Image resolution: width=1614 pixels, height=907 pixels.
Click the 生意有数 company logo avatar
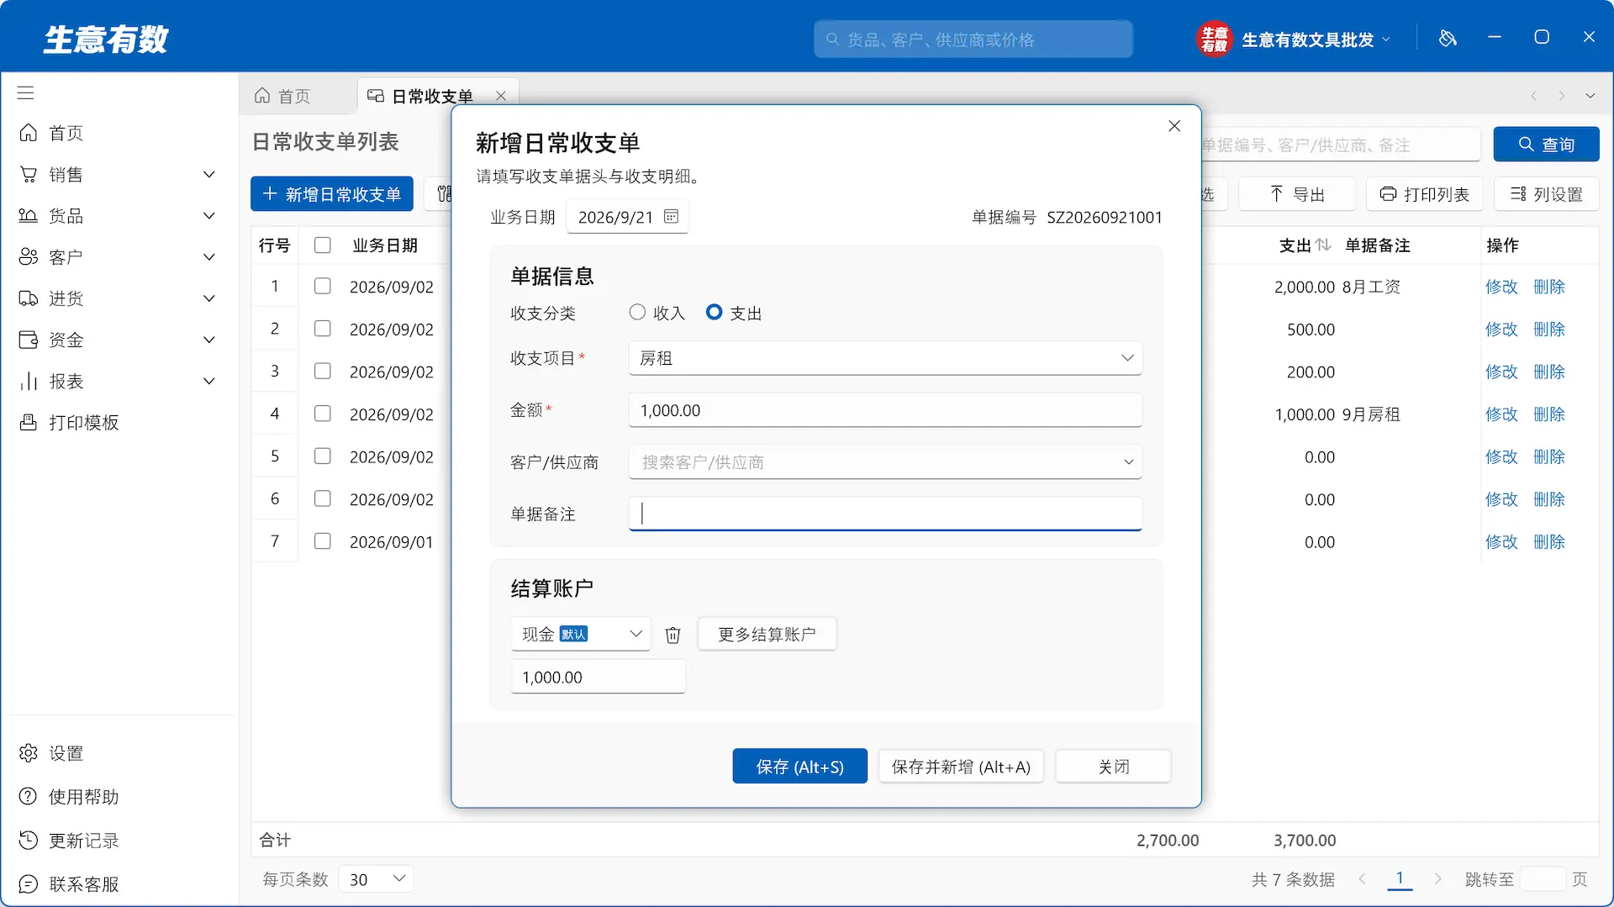point(1214,39)
